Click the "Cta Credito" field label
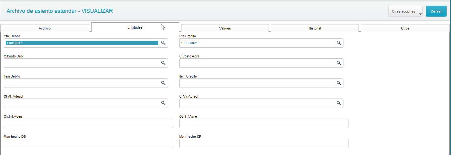Screen dimensions: 451x155 point(188,36)
